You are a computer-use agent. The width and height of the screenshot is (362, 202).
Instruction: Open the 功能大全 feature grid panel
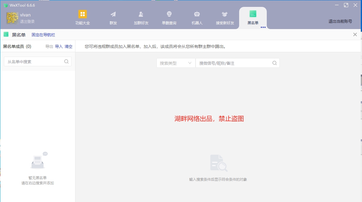(x=82, y=17)
